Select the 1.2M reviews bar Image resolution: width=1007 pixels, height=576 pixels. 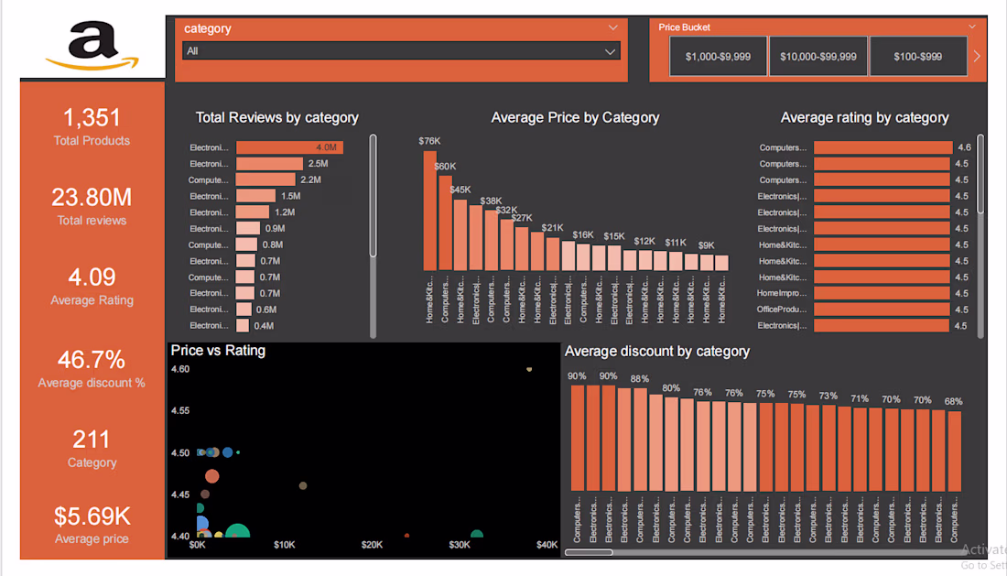click(253, 212)
